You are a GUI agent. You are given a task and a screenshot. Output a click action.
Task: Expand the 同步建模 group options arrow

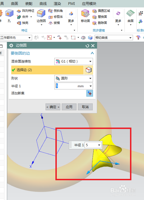click(122, 30)
